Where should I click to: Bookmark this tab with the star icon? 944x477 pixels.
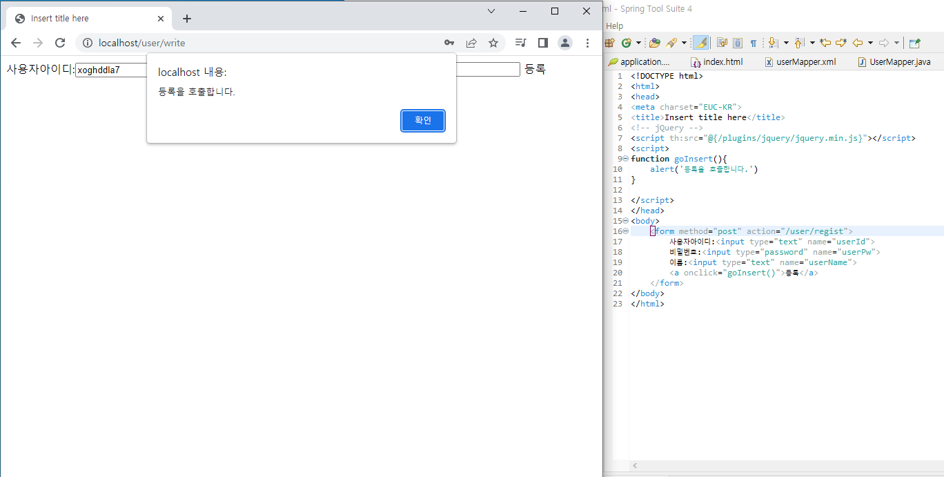point(493,43)
